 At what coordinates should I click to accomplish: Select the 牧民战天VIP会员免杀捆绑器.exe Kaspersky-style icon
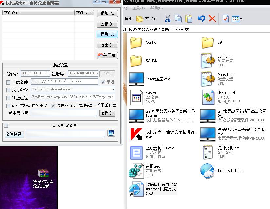point(136,134)
